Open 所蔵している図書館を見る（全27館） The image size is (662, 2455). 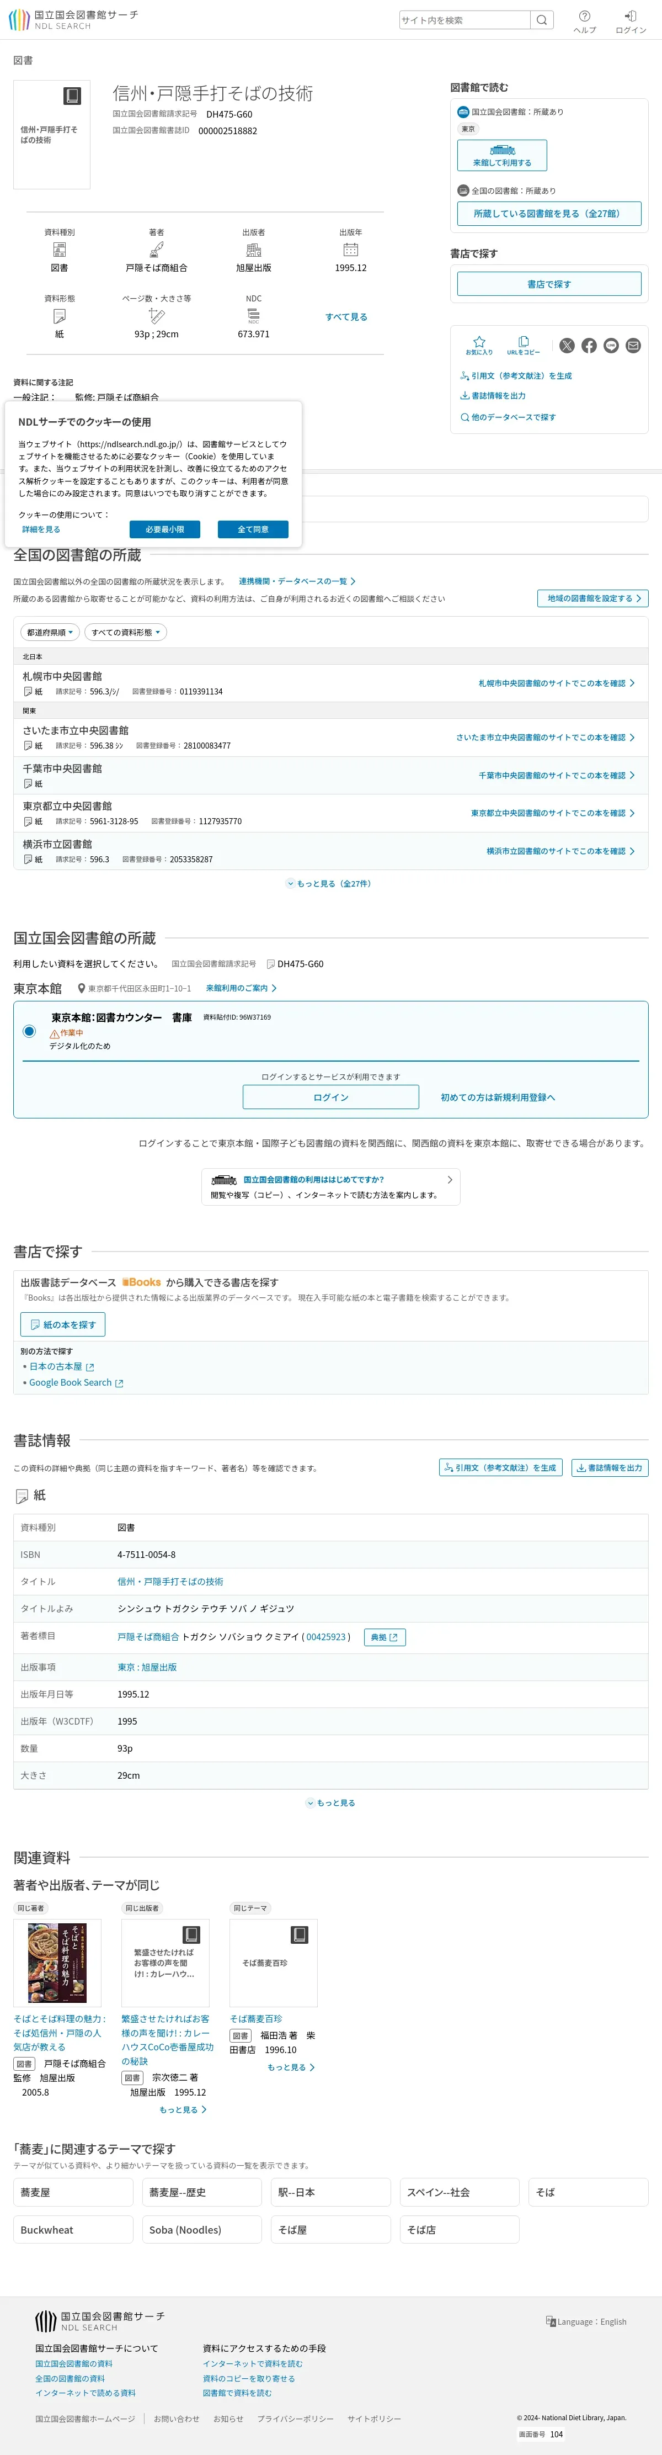point(549,214)
